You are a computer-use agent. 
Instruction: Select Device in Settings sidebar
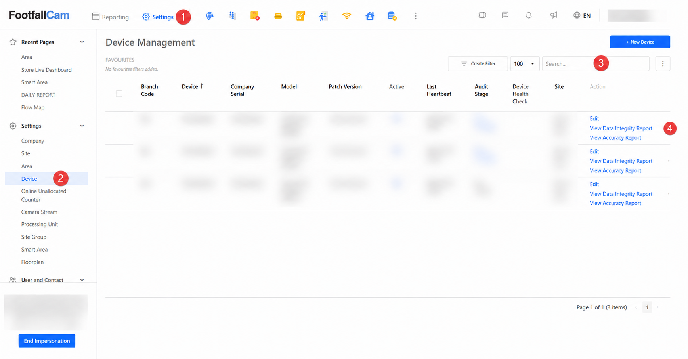46,179
